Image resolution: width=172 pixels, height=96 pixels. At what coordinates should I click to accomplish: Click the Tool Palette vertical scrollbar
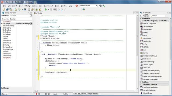pyautogui.click(x=170, y=40)
